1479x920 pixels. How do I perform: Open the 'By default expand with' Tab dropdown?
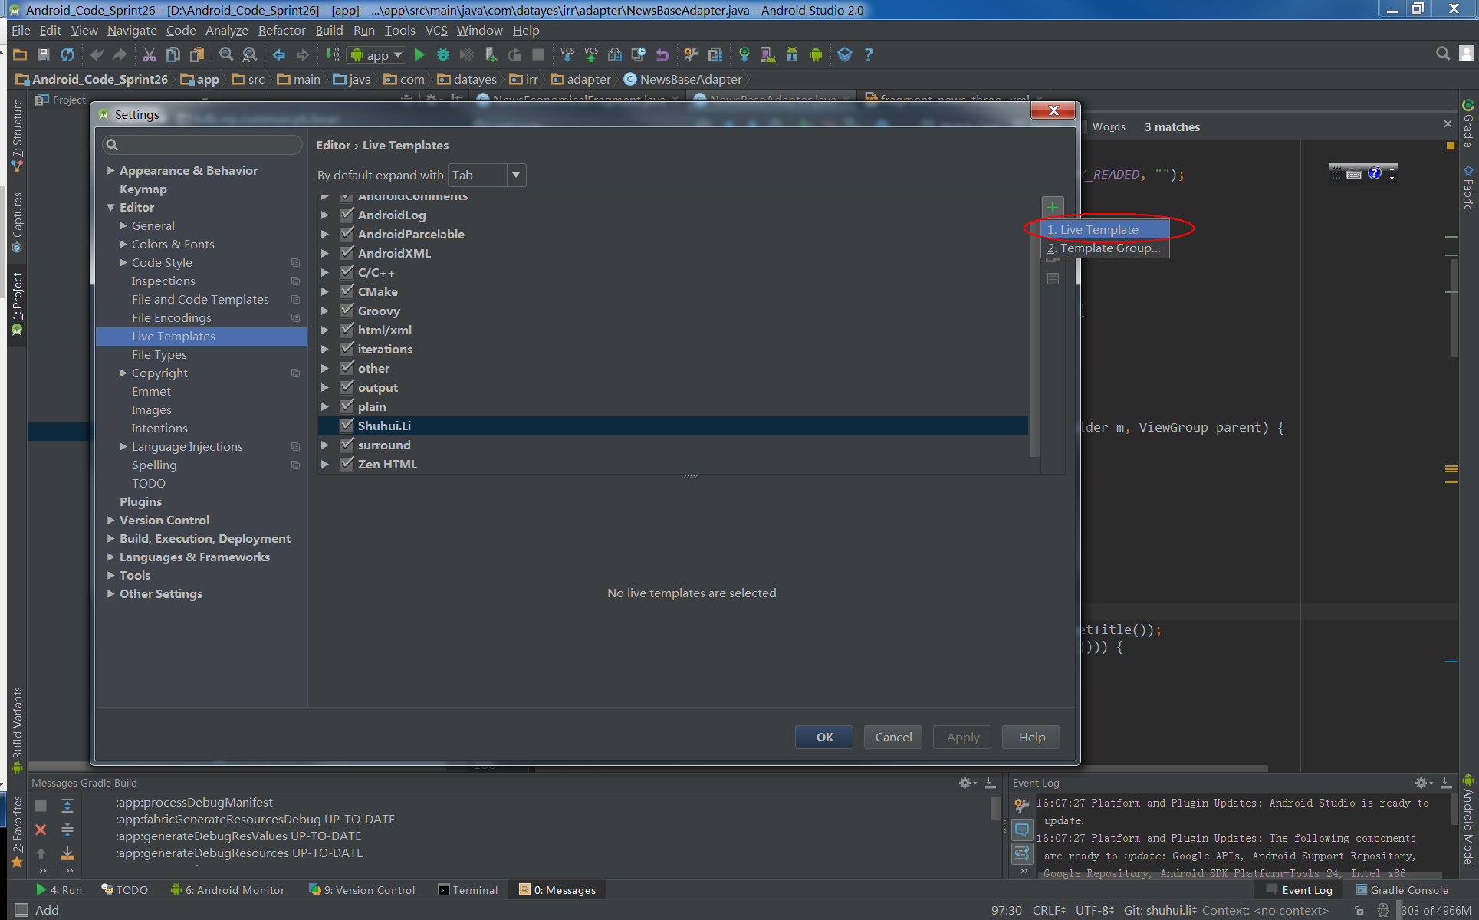click(x=487, y=175)
